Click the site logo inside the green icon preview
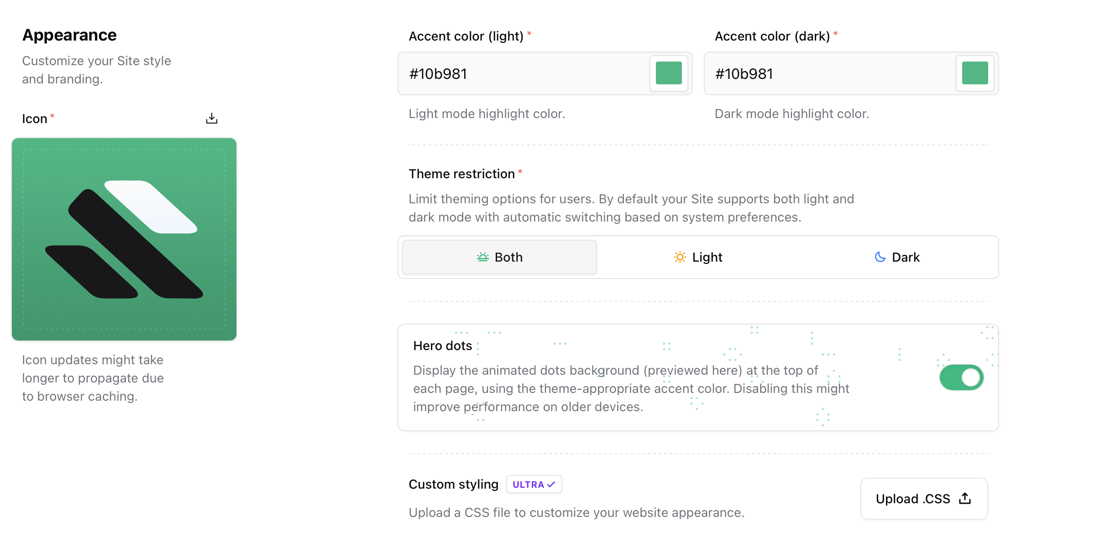This screenshot has width=1100, height=547. [124, 239]
